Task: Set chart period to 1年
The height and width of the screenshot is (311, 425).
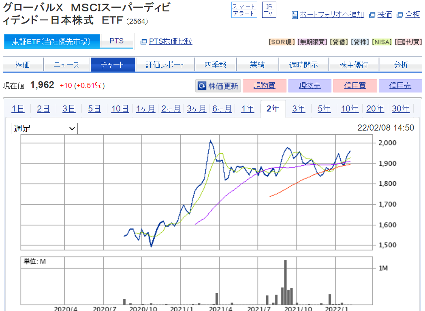Action: coord(248,109)
